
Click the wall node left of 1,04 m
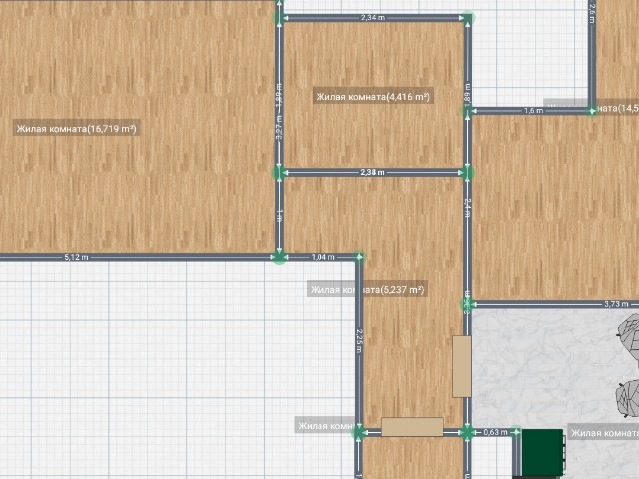pyautogui.click(x=279, y=258)
